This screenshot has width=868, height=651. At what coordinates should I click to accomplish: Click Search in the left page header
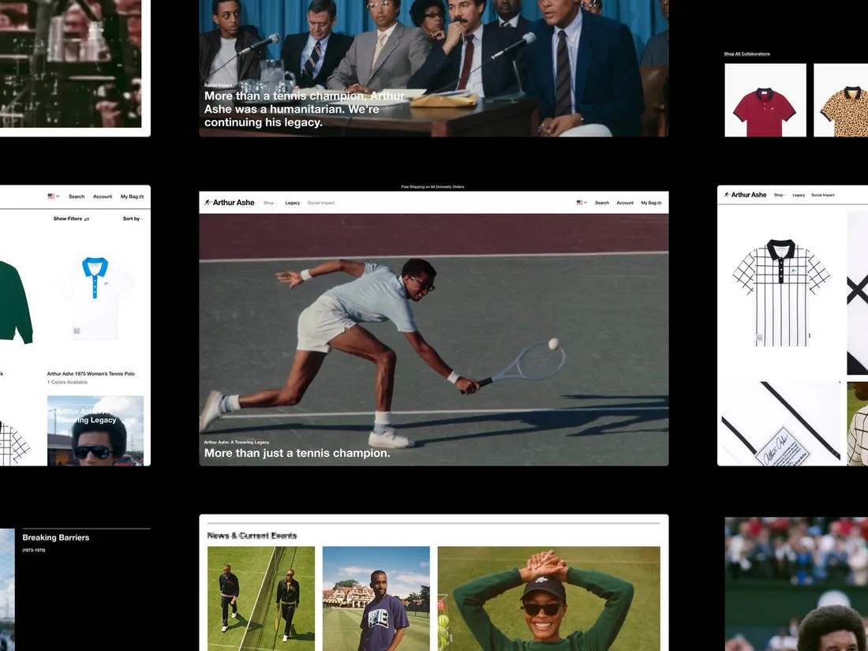[x=77, y=196]
